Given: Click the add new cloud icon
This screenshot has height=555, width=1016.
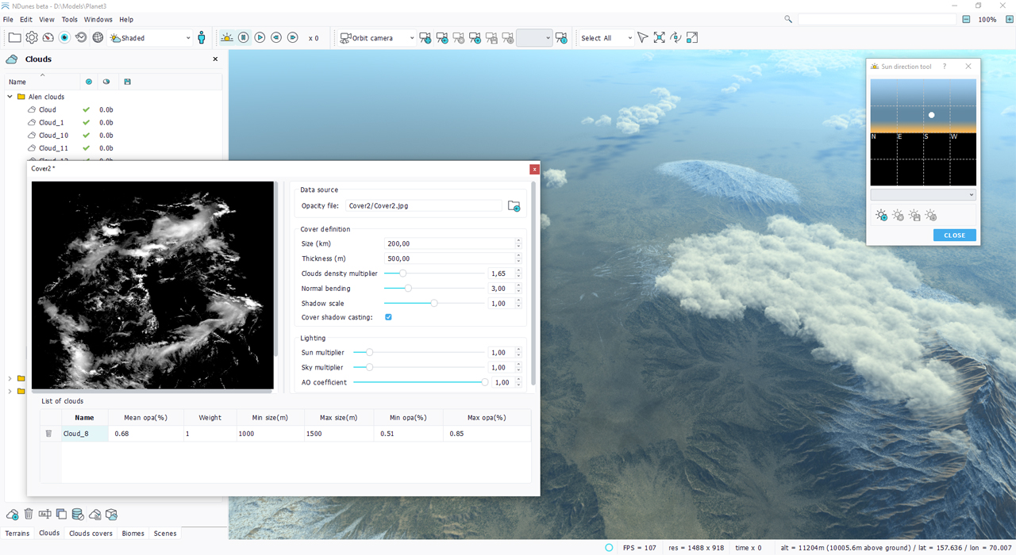Looking at the screenshot, I should 12,515.
